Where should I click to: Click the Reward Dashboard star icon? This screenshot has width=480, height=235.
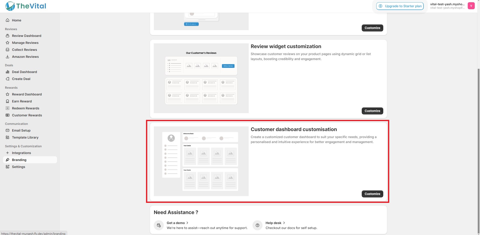pyautogui.click(x=7, y=94)
